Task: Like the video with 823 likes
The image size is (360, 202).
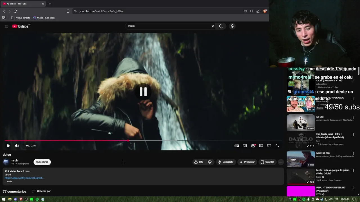Action: [x=199, y=162]
